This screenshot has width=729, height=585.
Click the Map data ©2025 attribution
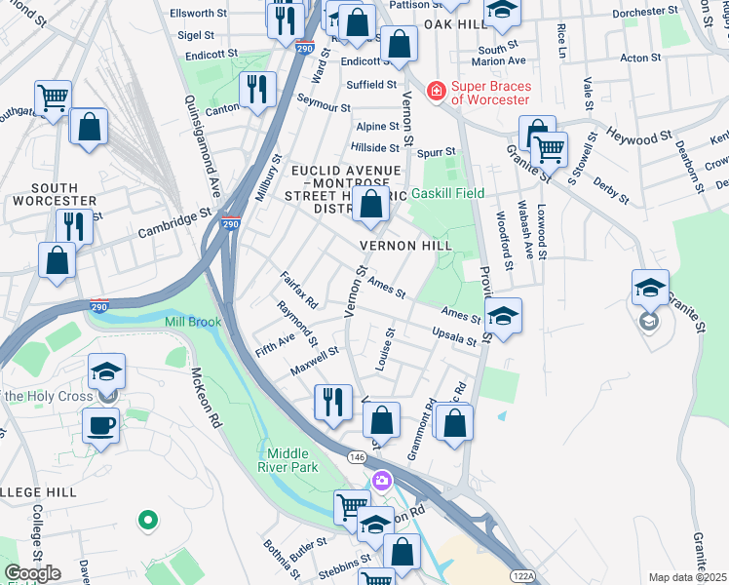coord(688,578)
